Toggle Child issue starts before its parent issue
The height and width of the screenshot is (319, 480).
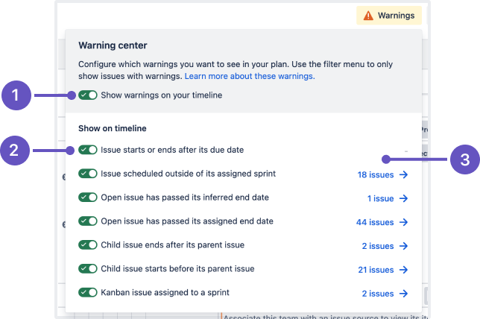pyautogui.click(x=88, y=268)
